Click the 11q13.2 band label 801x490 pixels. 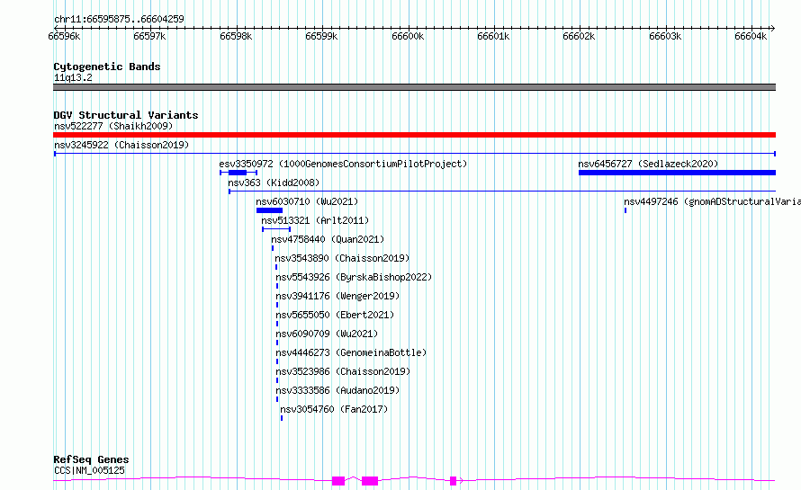pyautogui.click(x=73, y=77)
